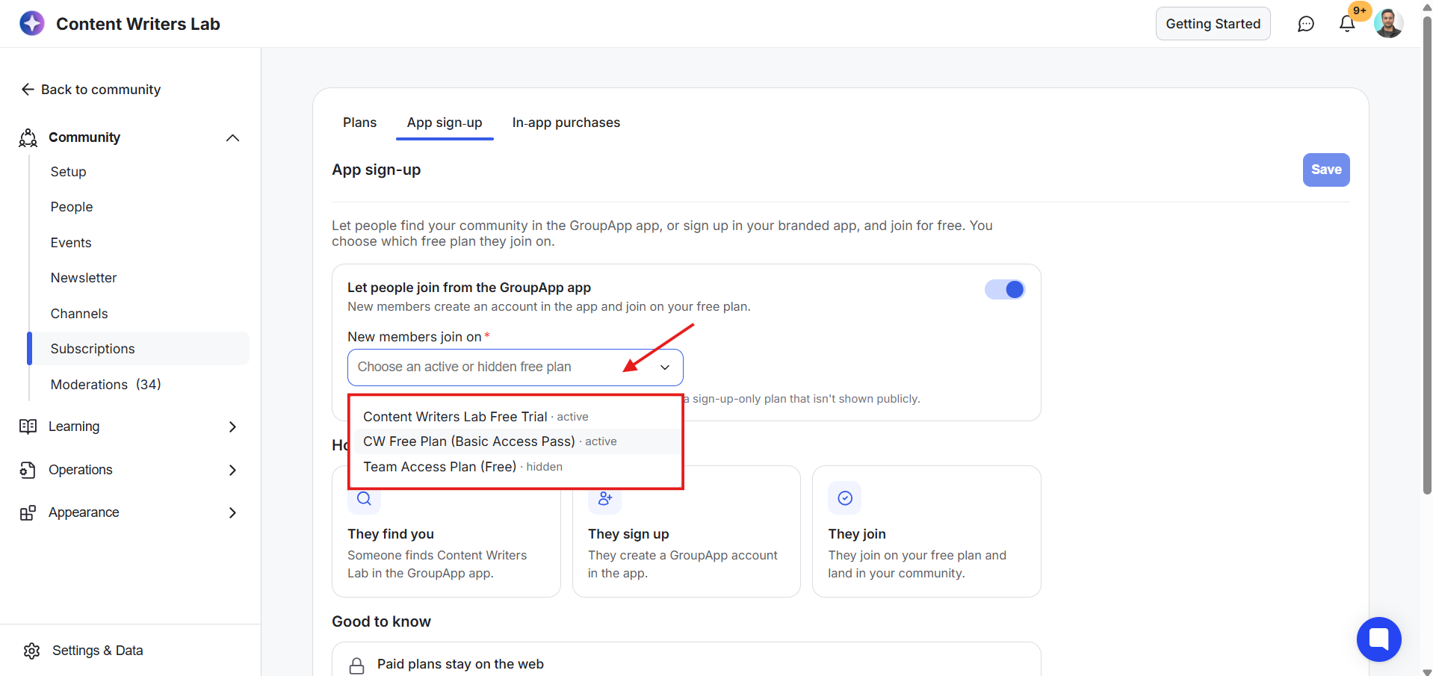Click the back arrow icon beside Back to community
Image resolution: width=1433 pixels, height=676 pixels.
tap(28, 90)
